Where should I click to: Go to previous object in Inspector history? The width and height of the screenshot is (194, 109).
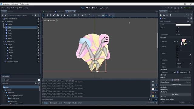click(x=186, y=15)
